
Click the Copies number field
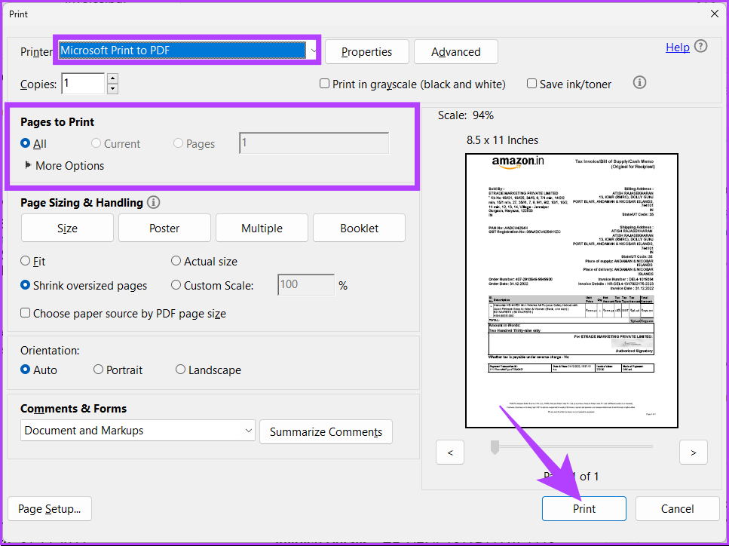(x=83, y=84)
